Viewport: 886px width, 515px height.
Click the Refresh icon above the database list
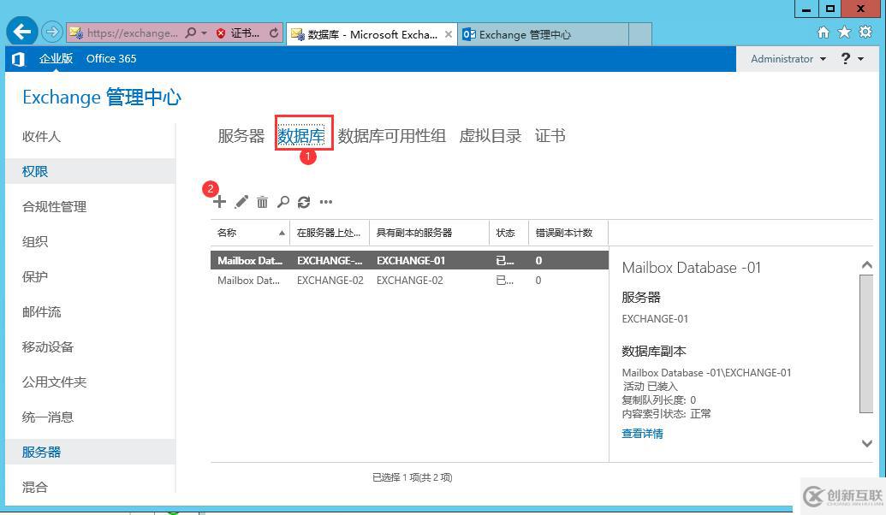coord(304,202)
